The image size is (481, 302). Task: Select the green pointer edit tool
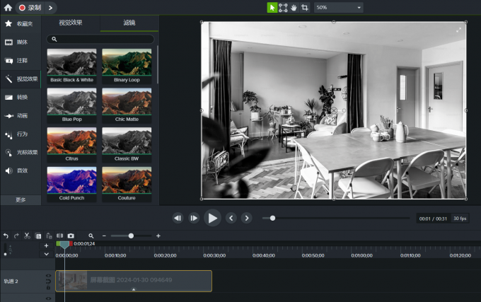point(272,8)
